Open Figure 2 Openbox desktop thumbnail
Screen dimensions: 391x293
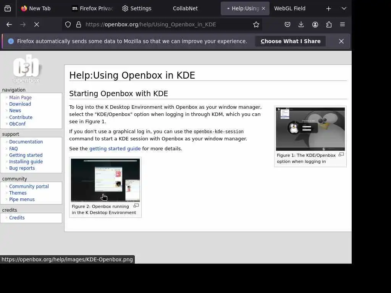[105, 180]
